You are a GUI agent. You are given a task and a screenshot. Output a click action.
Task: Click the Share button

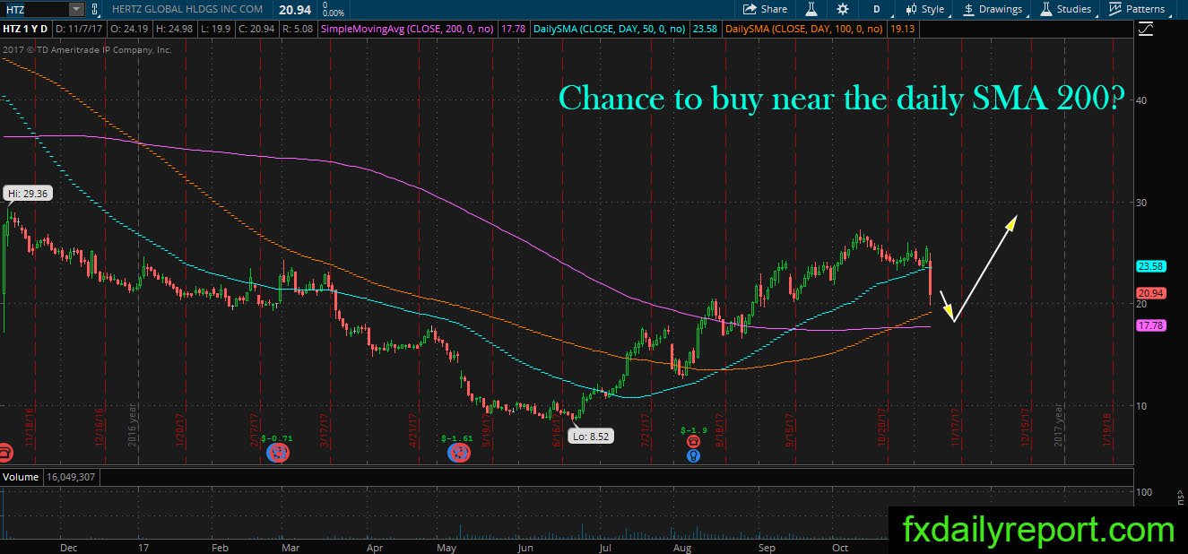(765, 9)
